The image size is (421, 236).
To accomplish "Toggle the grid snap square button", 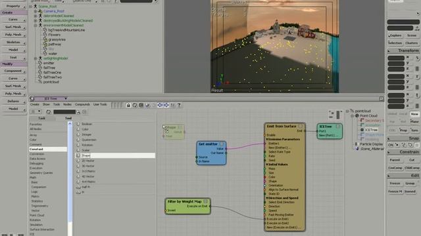I will point(416,145).
